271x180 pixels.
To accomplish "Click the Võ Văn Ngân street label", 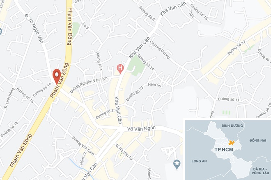I will tap(141, 128).
